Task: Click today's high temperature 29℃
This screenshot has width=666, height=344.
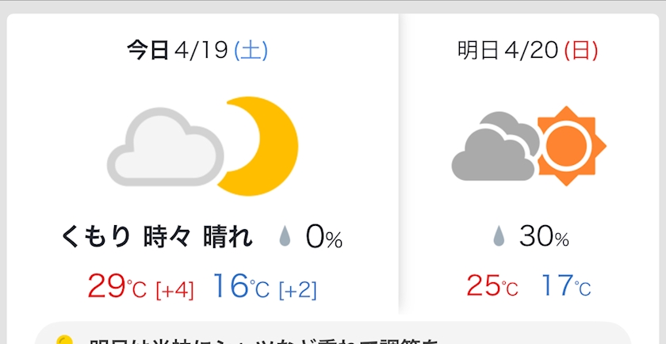Action: 117,287
